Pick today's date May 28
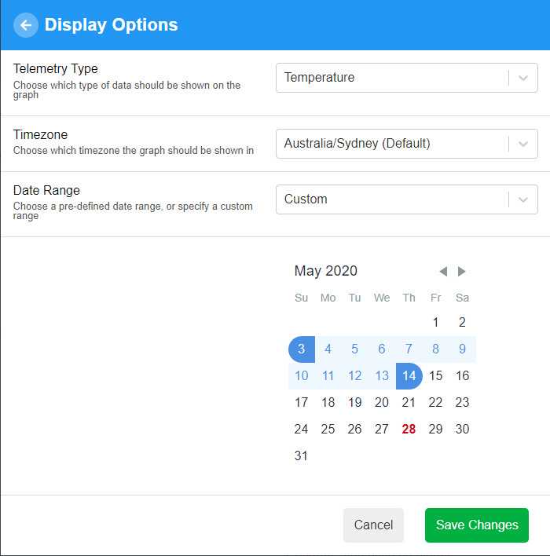 [409, 430]
